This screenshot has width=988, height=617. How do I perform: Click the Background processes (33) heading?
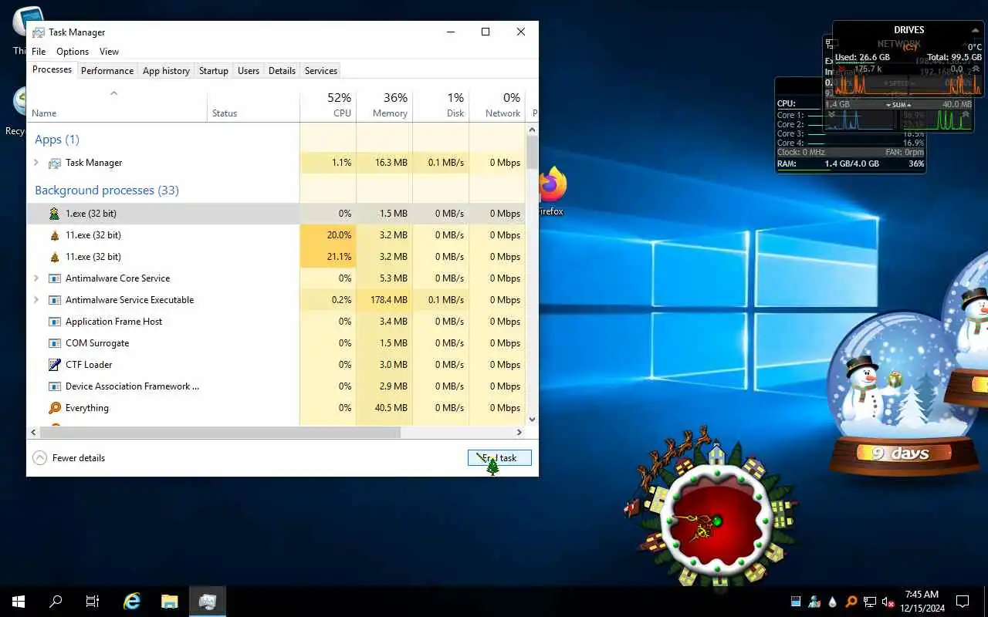click(x=107, y=190)
